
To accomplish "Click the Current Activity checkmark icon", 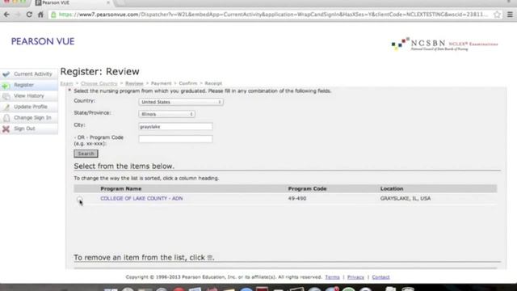I will (x=6, y=74).
